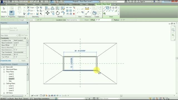The height and width of the screenshot is (100, 178).
Task: Open the Insert ribbon tab
Action: coord(37,4)
